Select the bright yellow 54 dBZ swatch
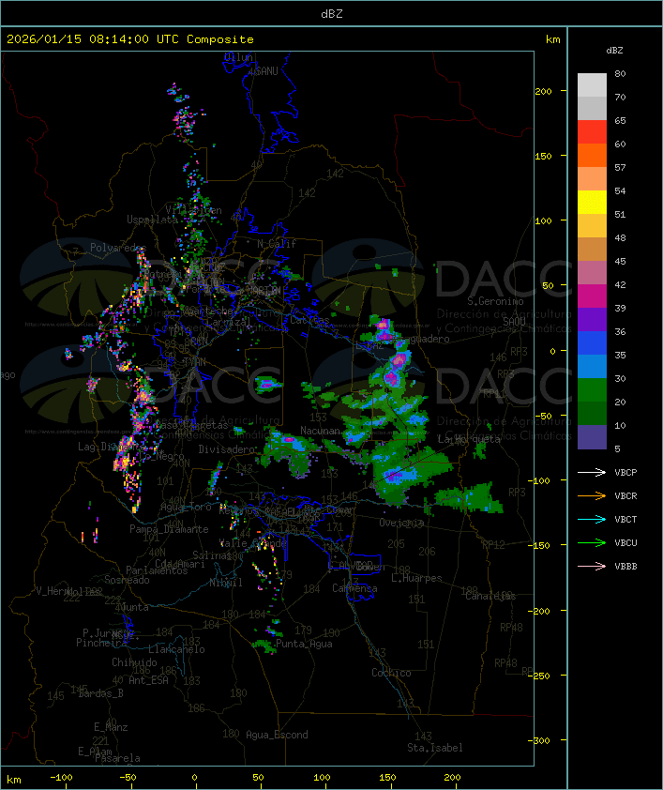This screenshot has width=663, height=790. tap(592, 202)
